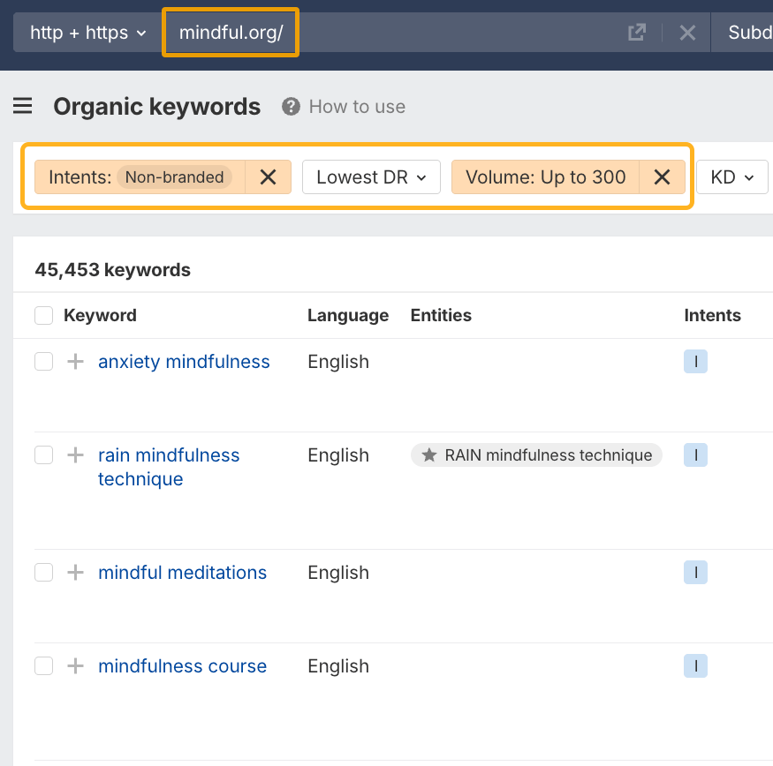Open the Lowest DR filter dropdown
This screenshot has width=773, height=766.
pos(371,176)
